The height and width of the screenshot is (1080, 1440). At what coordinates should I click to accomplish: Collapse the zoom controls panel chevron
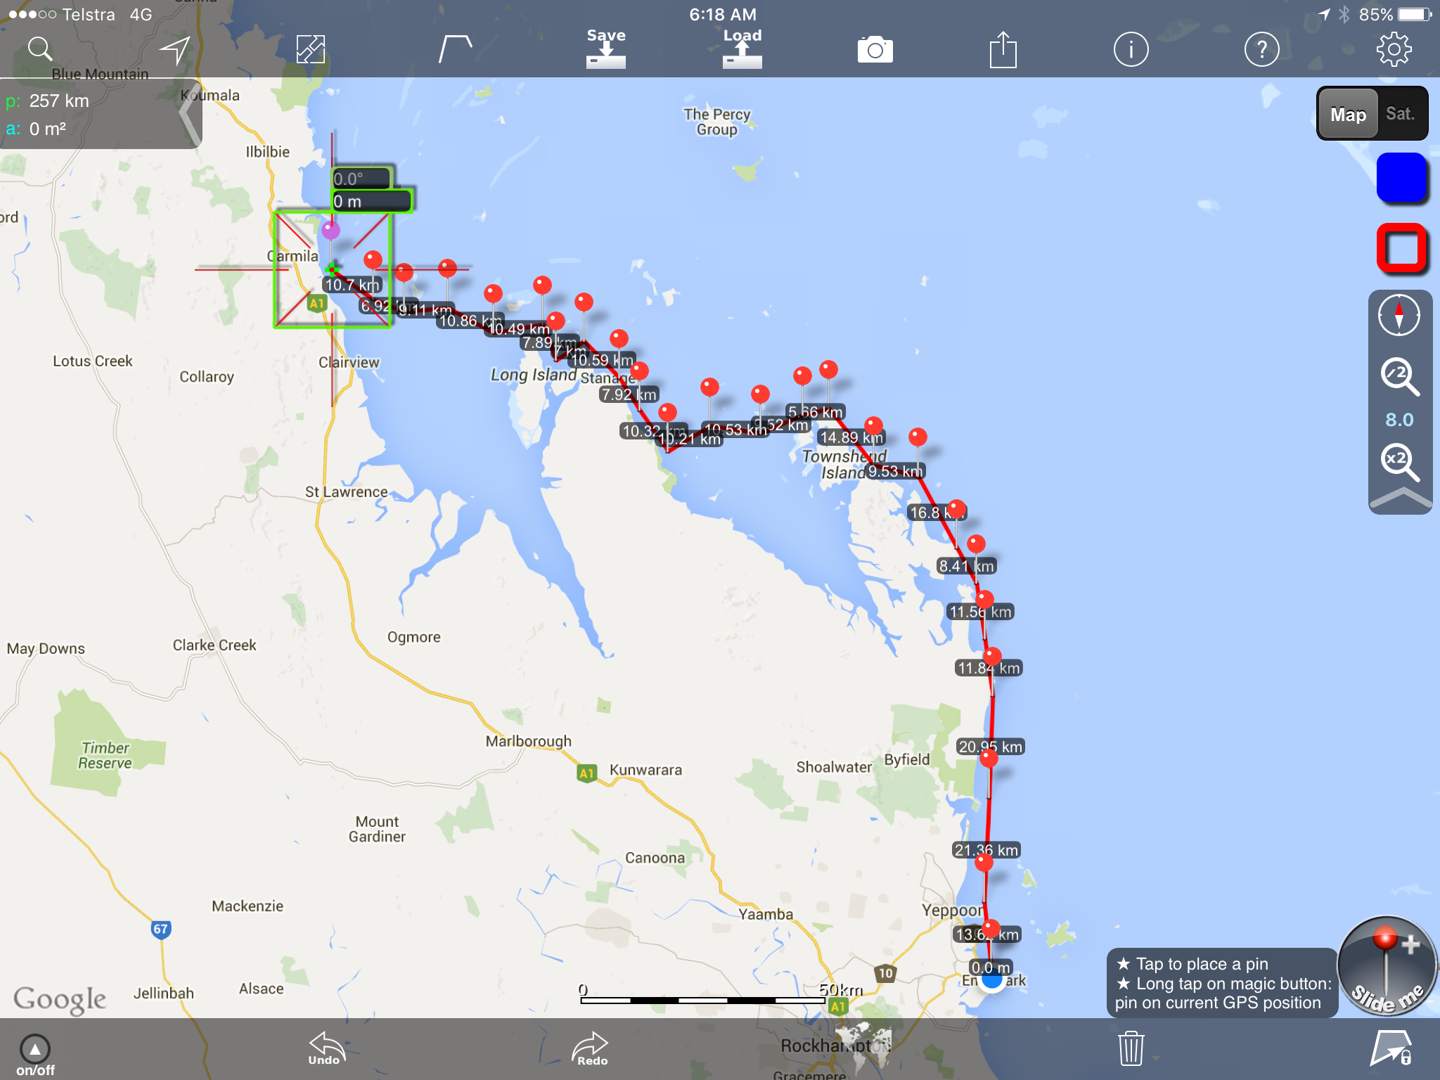click(x=1400, y=499)
